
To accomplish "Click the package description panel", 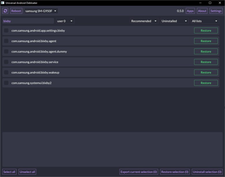I will pyautogui.click(x=112, y=149).
